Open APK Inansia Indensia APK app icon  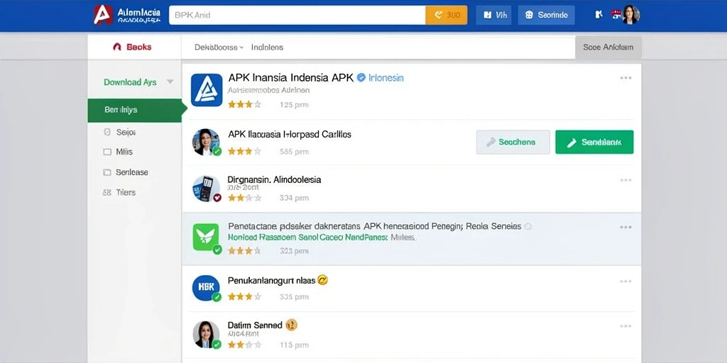pyautogui.click(x=207, y=90)
